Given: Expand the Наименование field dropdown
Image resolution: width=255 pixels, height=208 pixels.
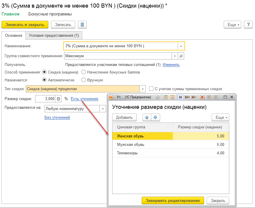Looking at the screenshot, I should [x=181, y=46].
